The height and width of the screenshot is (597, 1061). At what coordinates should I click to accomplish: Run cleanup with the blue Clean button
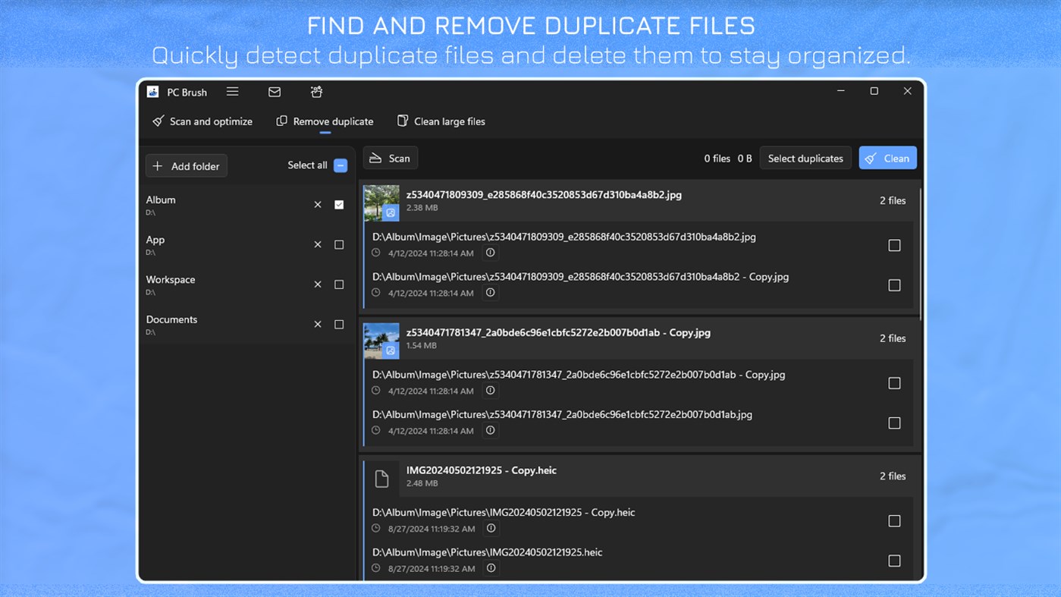coord(887,158)
